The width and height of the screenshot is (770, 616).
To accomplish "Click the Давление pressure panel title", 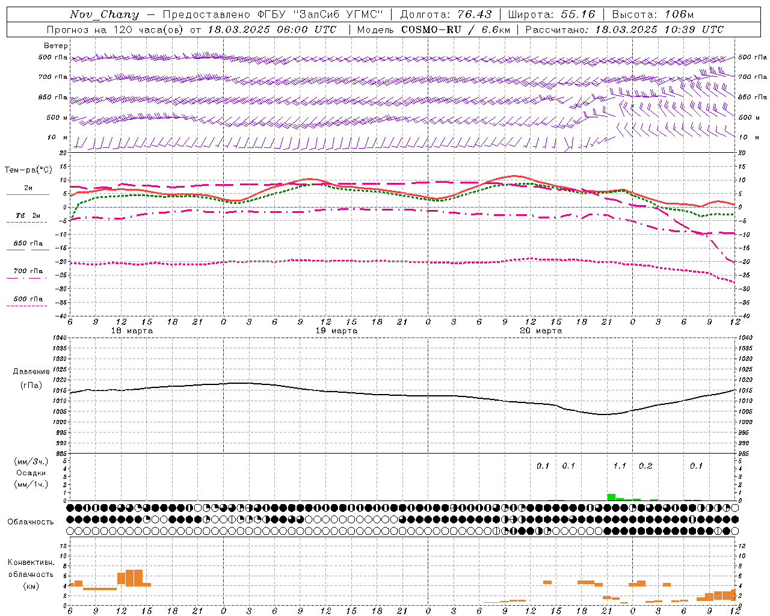I will pos(31,372).
